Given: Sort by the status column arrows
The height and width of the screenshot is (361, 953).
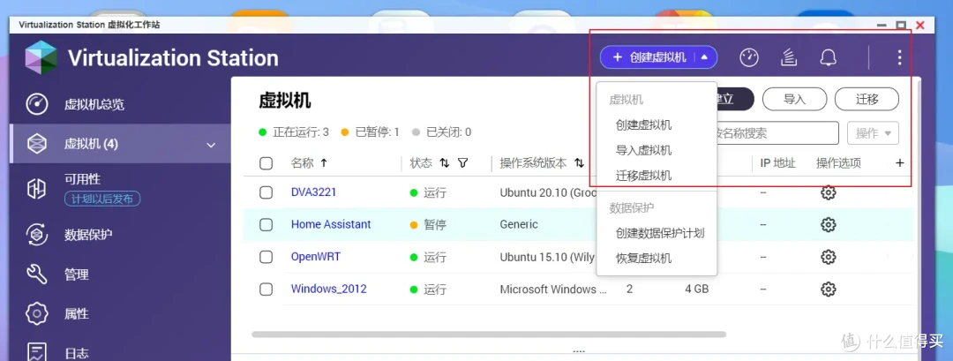Looking at the screenshot, I should tap(445, 163).
